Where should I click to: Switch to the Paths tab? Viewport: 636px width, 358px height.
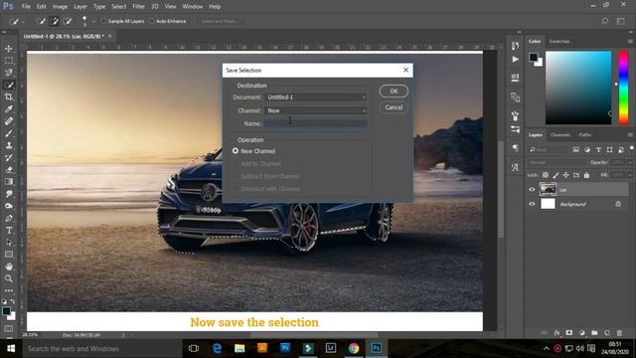point(585,135)
